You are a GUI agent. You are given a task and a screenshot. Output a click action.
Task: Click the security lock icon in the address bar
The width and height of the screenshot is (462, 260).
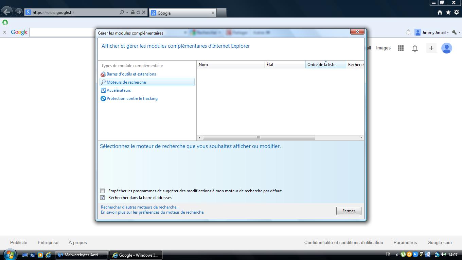[133, 13]
